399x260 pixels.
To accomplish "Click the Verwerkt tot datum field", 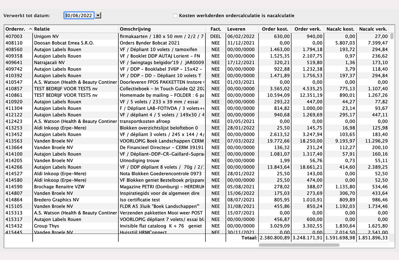I will tap(79, 15).
